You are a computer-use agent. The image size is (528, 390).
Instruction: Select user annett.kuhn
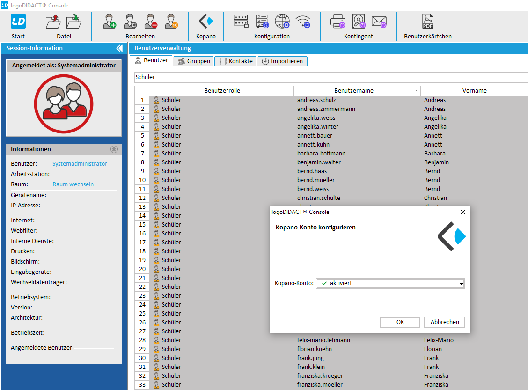pos(313,145)
